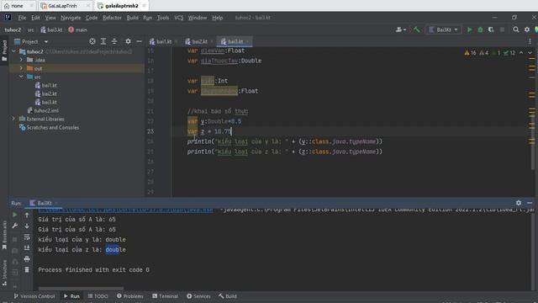Run with coverage icon in toolbar
Image resolution: width=538 pixels, height=303 pixels.
[491, 30]
